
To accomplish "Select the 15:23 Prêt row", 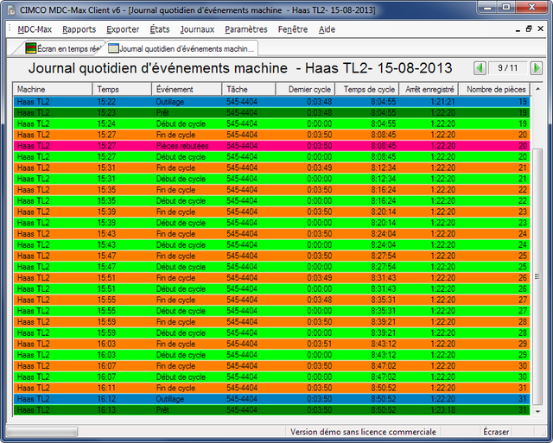I will point(271,113).
